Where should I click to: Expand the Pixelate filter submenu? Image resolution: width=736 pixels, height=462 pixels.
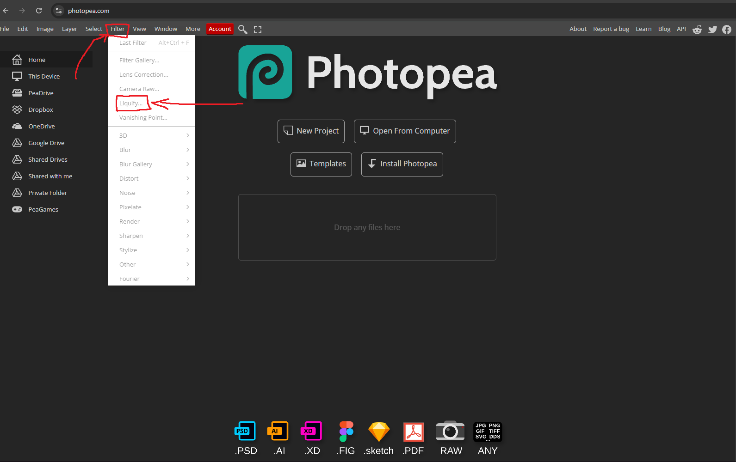(152, 207)
